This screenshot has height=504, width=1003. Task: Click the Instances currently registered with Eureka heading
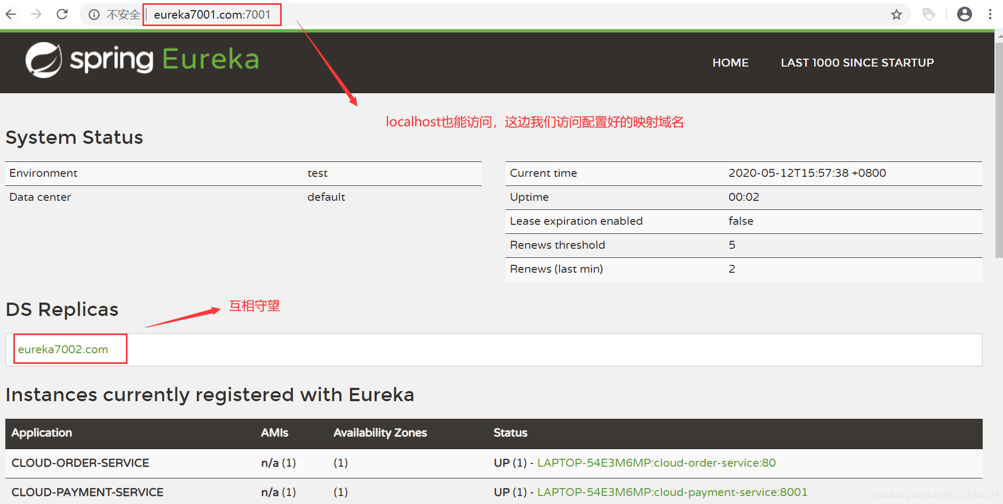click(x=210, y=395)
